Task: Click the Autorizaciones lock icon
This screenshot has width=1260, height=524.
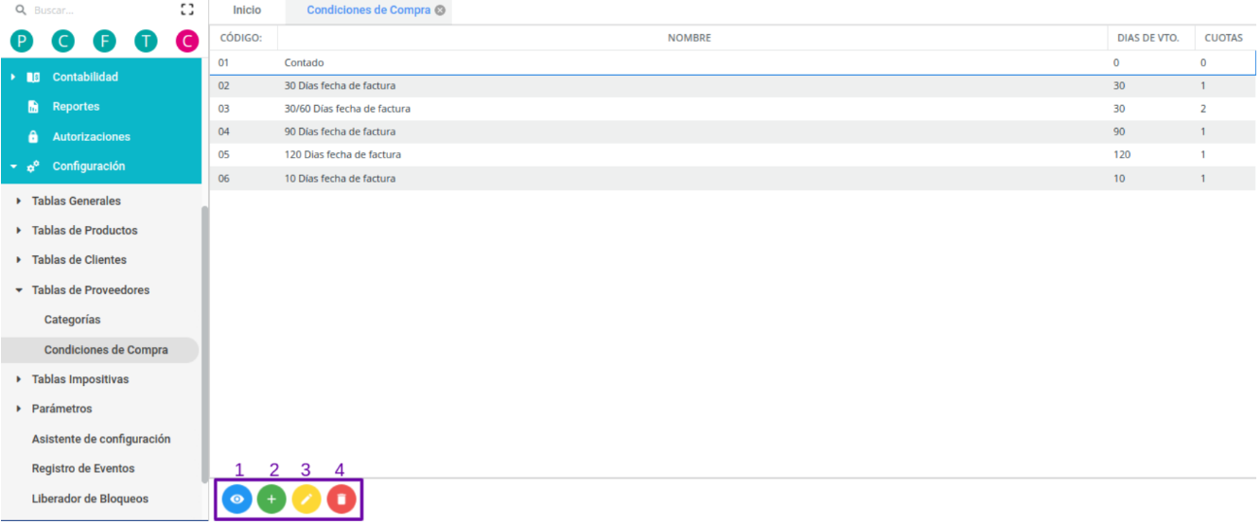Action: click(x=33, y=136)
